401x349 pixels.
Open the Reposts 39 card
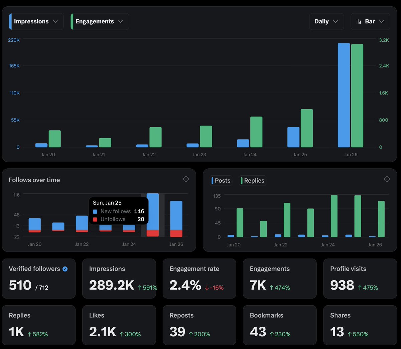199,325
